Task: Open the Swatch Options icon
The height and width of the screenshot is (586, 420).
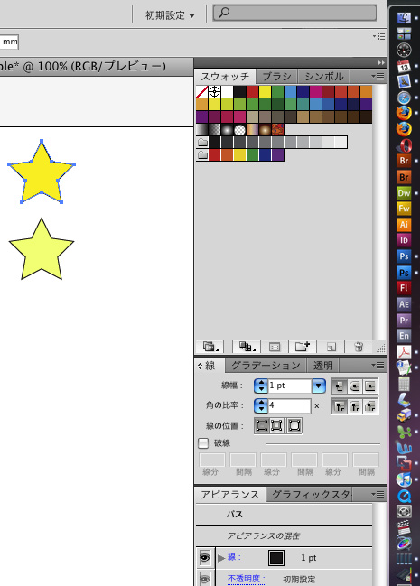Action: 275,347
